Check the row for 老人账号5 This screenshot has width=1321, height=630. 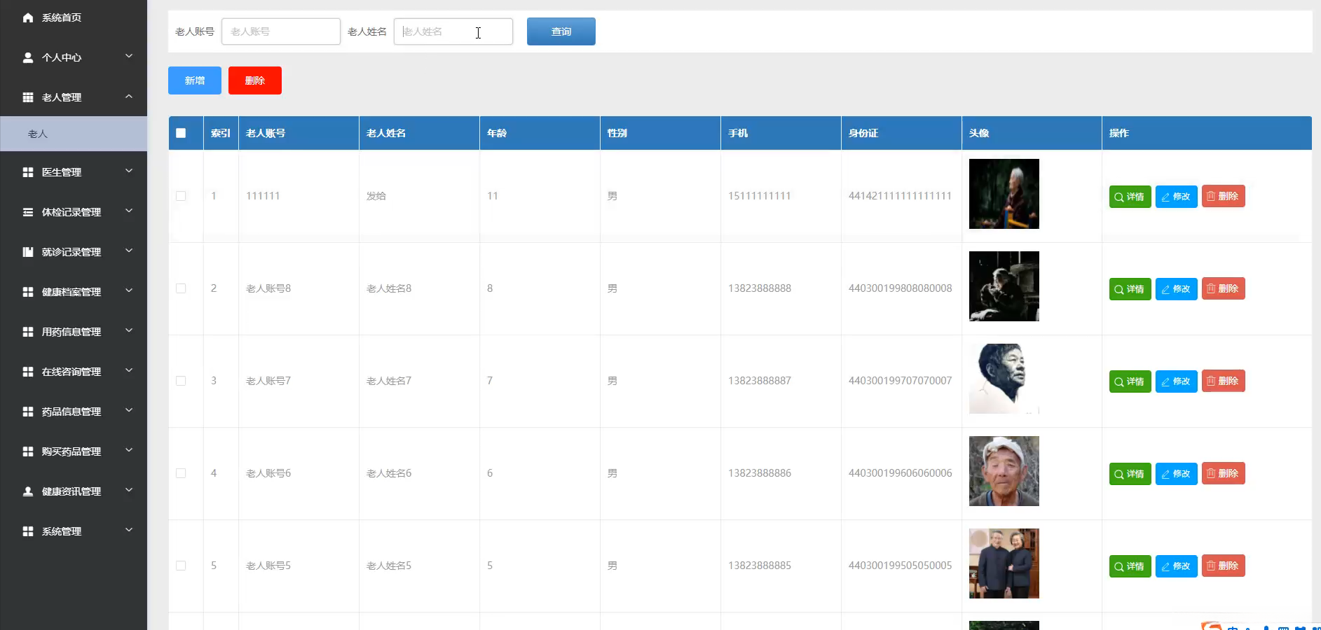(181, 566)
